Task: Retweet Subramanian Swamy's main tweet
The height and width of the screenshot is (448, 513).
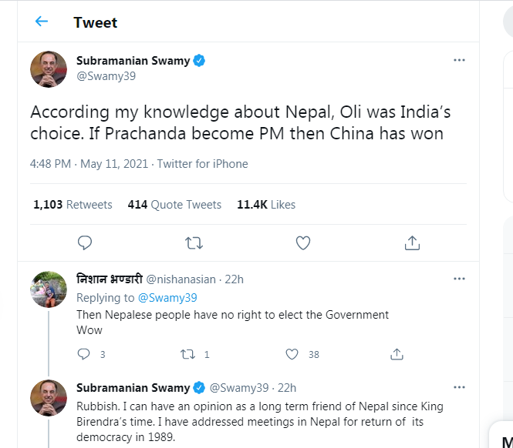Action: coord(194,243)
